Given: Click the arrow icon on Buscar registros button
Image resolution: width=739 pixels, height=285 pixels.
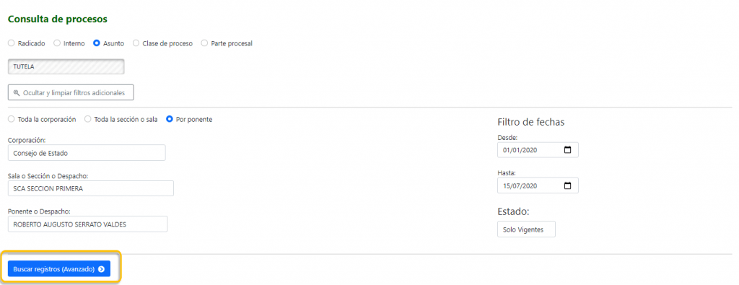Looking at the screenshot, I should click(x=101, y=269).
